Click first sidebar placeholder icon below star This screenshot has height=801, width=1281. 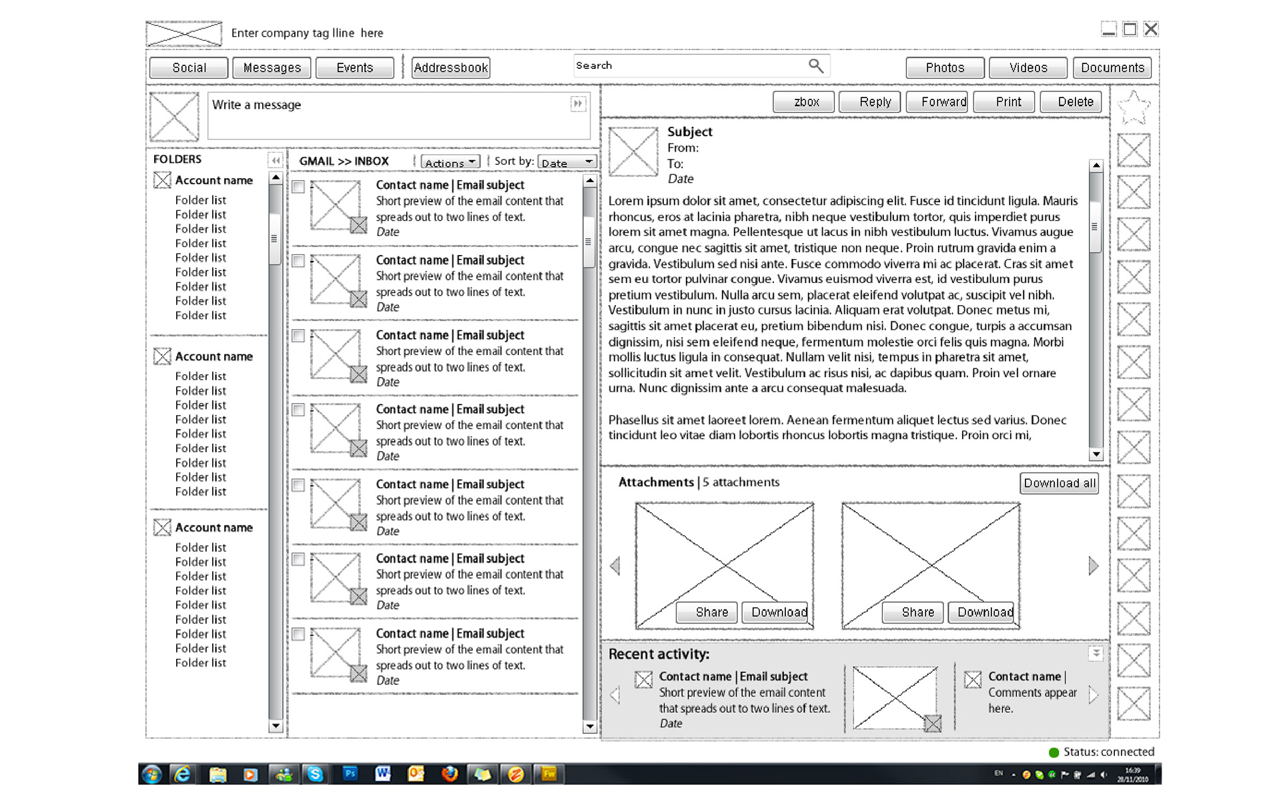[1134, 150]
